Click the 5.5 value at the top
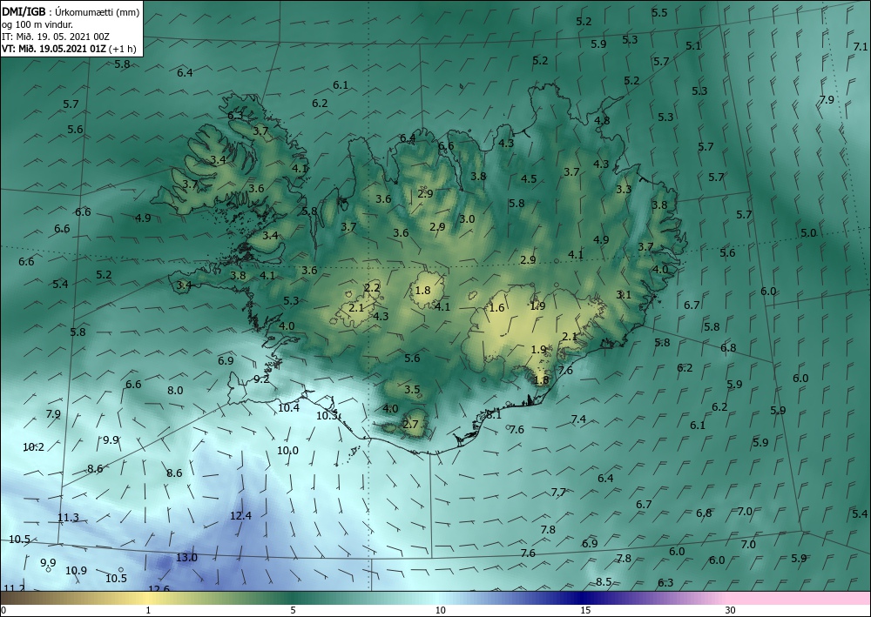 [659, 12]
